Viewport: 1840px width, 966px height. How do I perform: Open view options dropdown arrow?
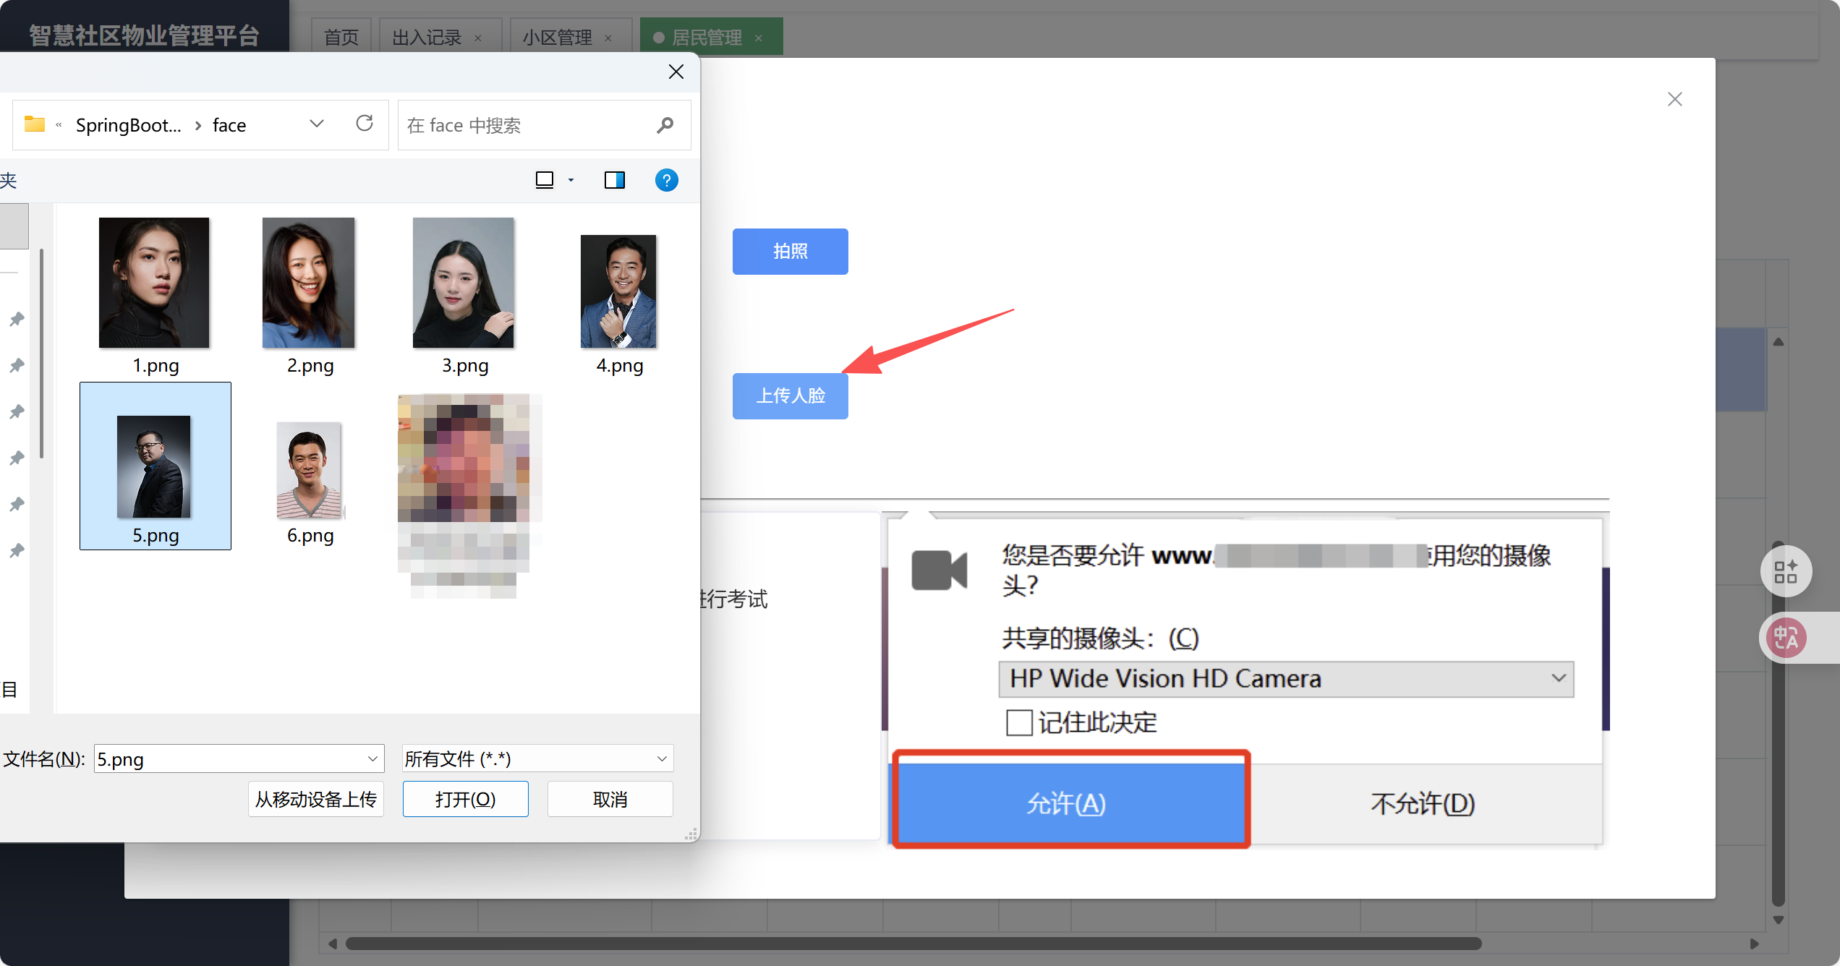coord(571,180)
